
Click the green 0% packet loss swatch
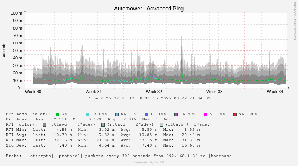tap(58, 114)
